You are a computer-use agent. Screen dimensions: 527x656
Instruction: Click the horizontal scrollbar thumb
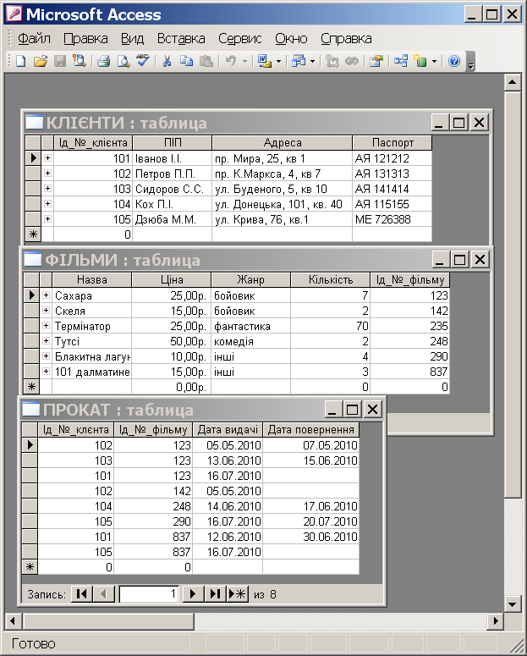tap(109, 620)
